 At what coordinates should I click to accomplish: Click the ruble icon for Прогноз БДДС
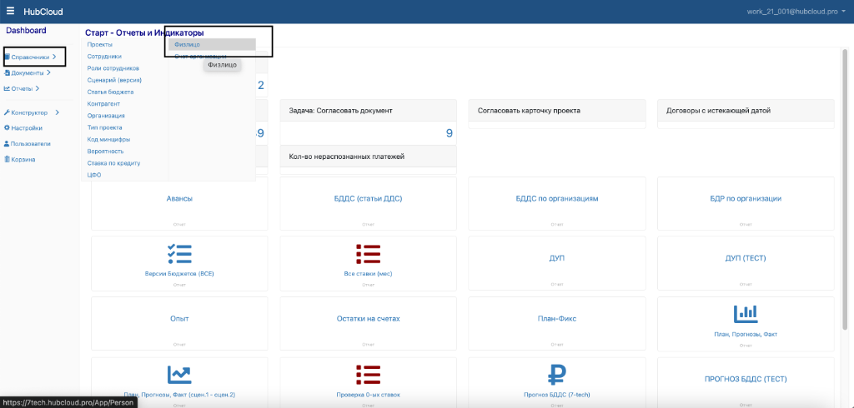pyautogui.click(x=556, y=375)
